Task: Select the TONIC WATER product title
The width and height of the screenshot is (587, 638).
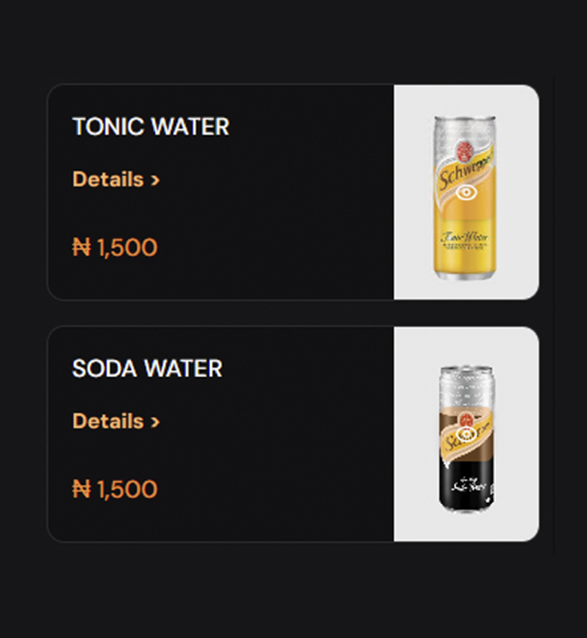Action: (x=151, y=127)
